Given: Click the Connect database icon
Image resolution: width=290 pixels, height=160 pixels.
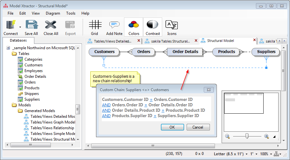Looking at the screenshot, I should tap(10, 25).
